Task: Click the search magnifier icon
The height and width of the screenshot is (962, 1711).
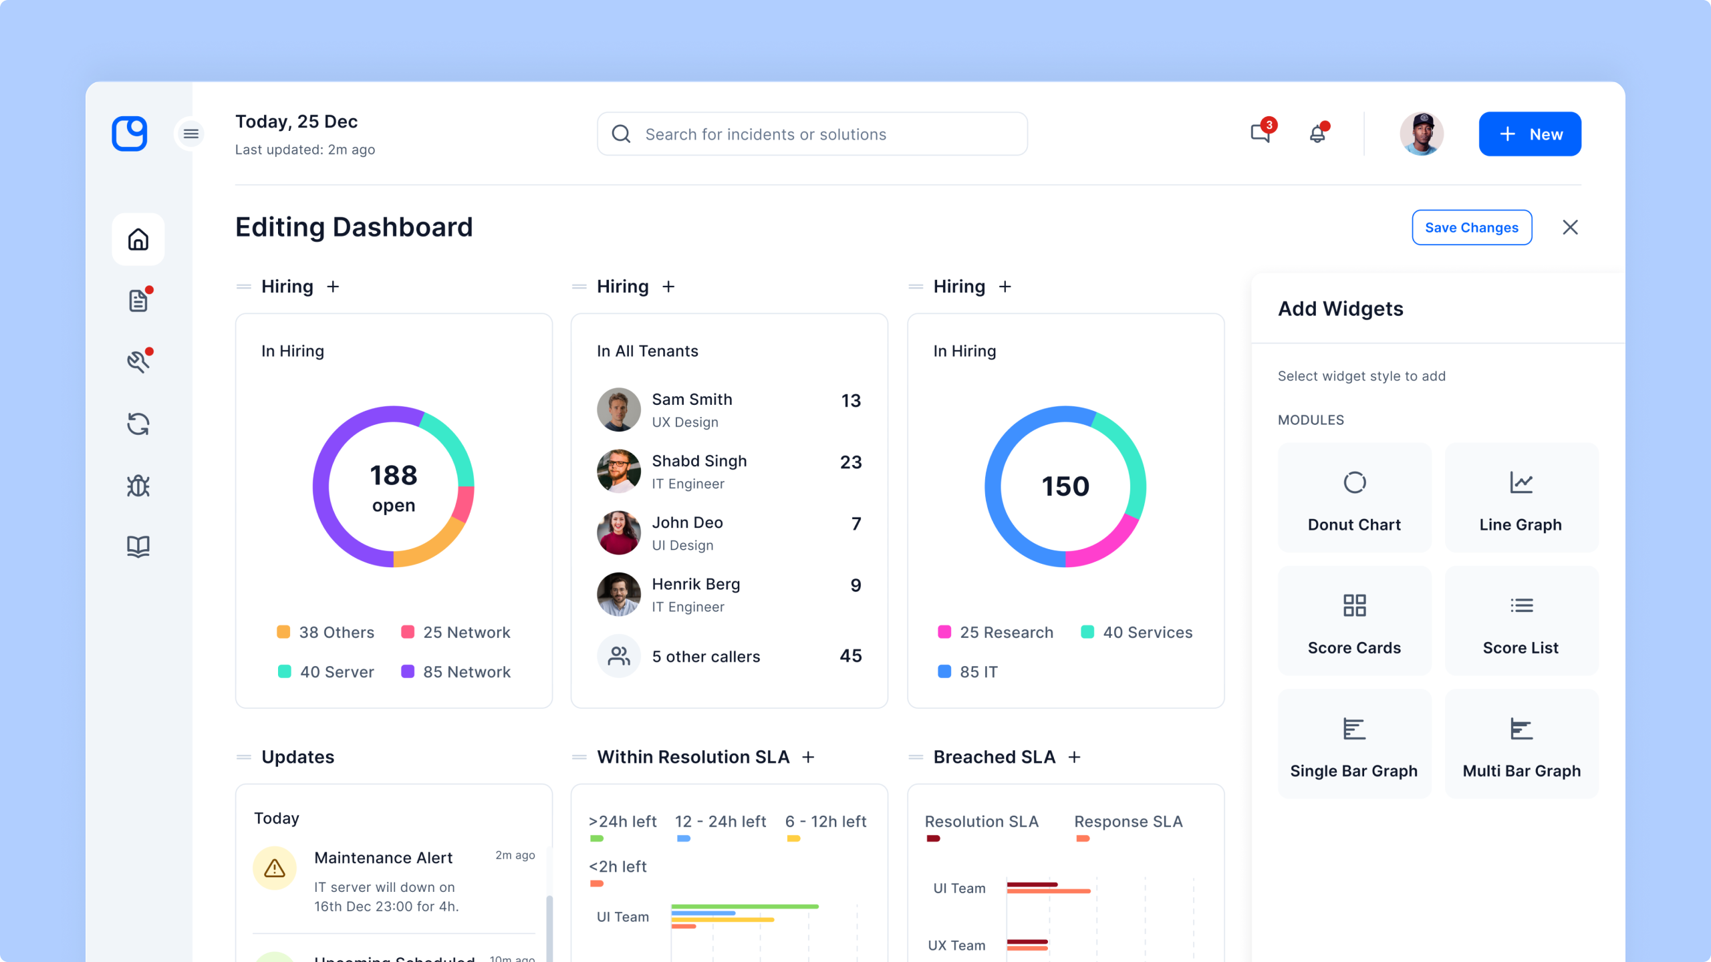Action: tap(622, 134)
